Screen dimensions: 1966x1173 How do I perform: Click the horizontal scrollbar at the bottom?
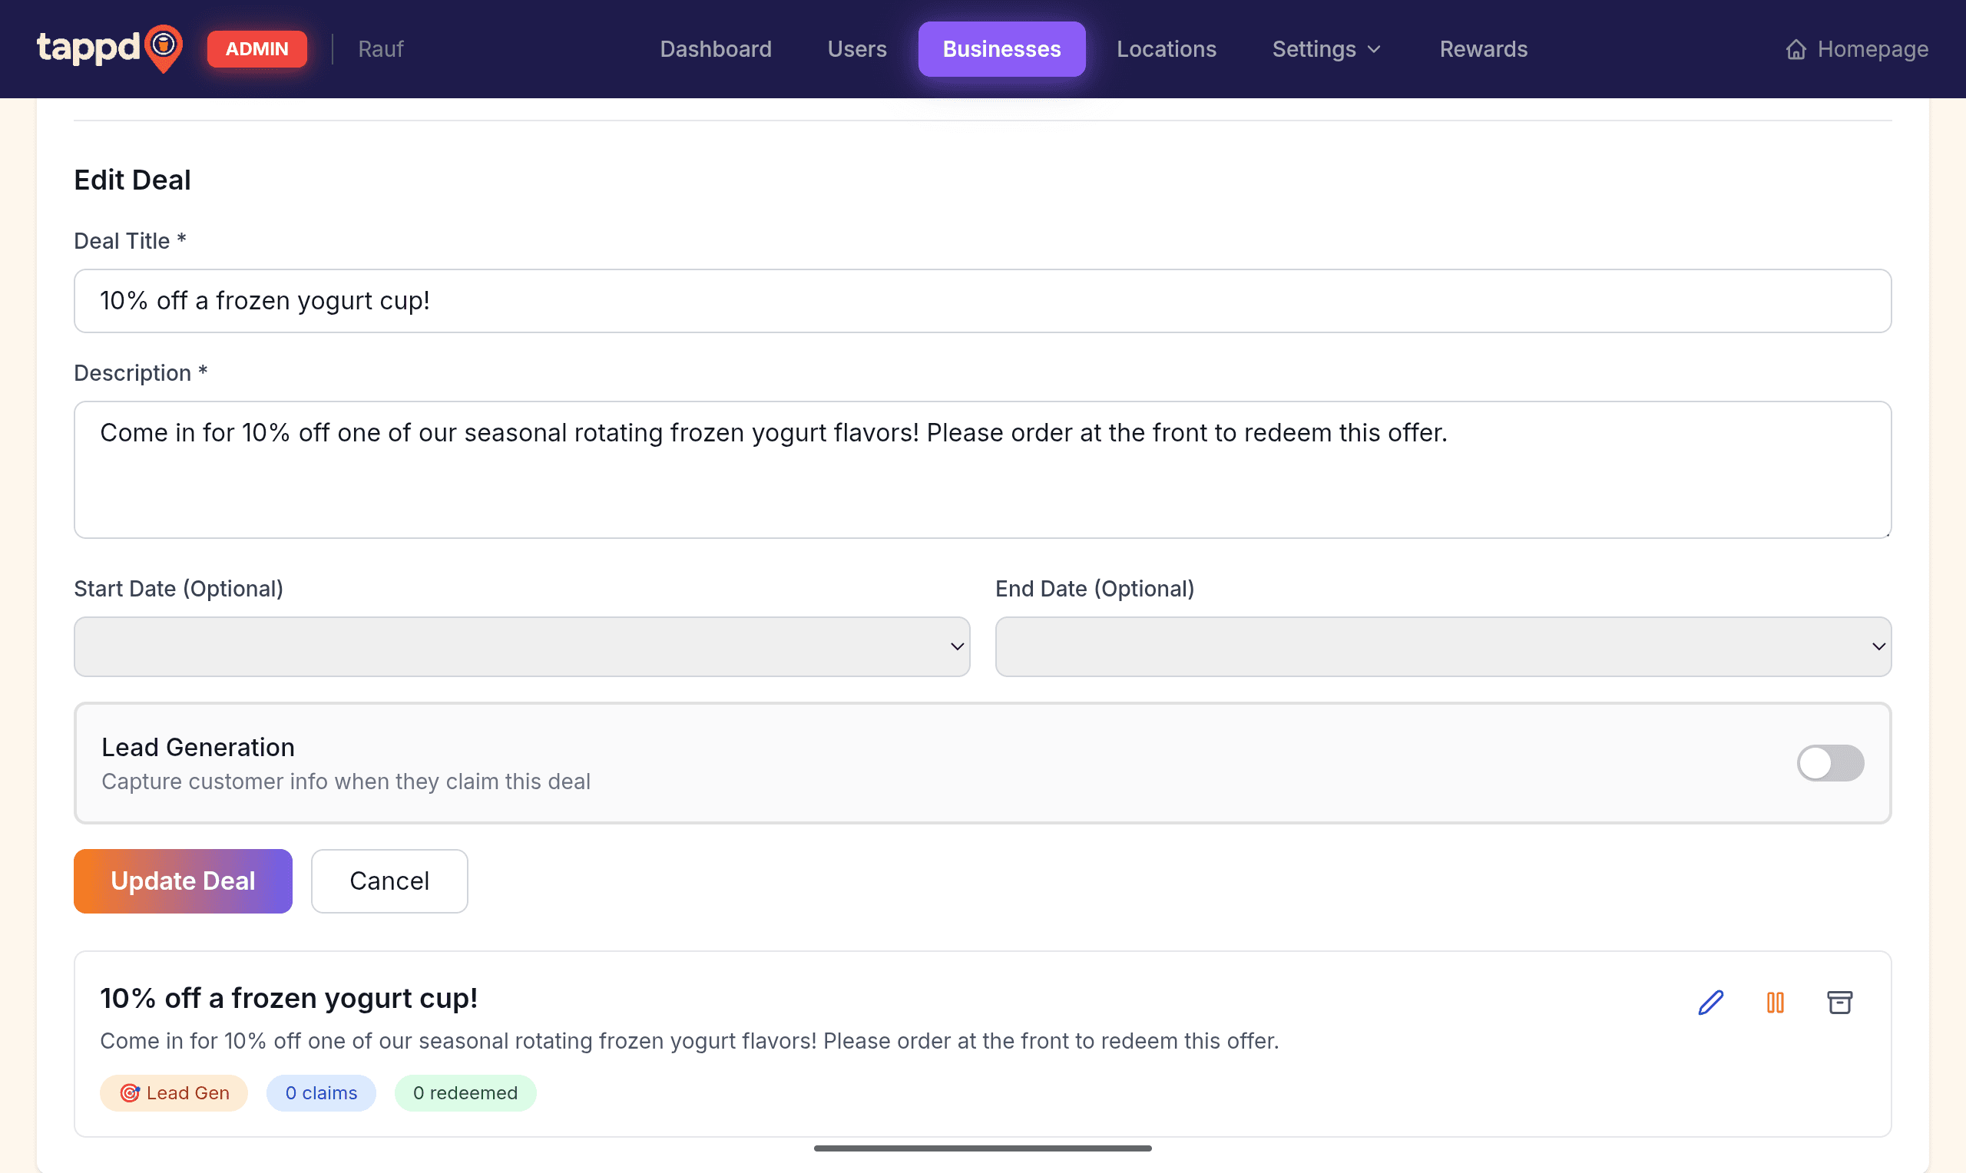point(982,1148)
